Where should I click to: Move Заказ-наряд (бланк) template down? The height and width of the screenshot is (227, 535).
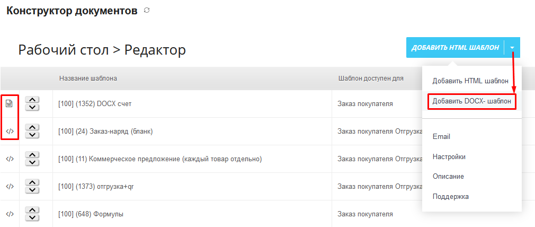tap(33, 135)
